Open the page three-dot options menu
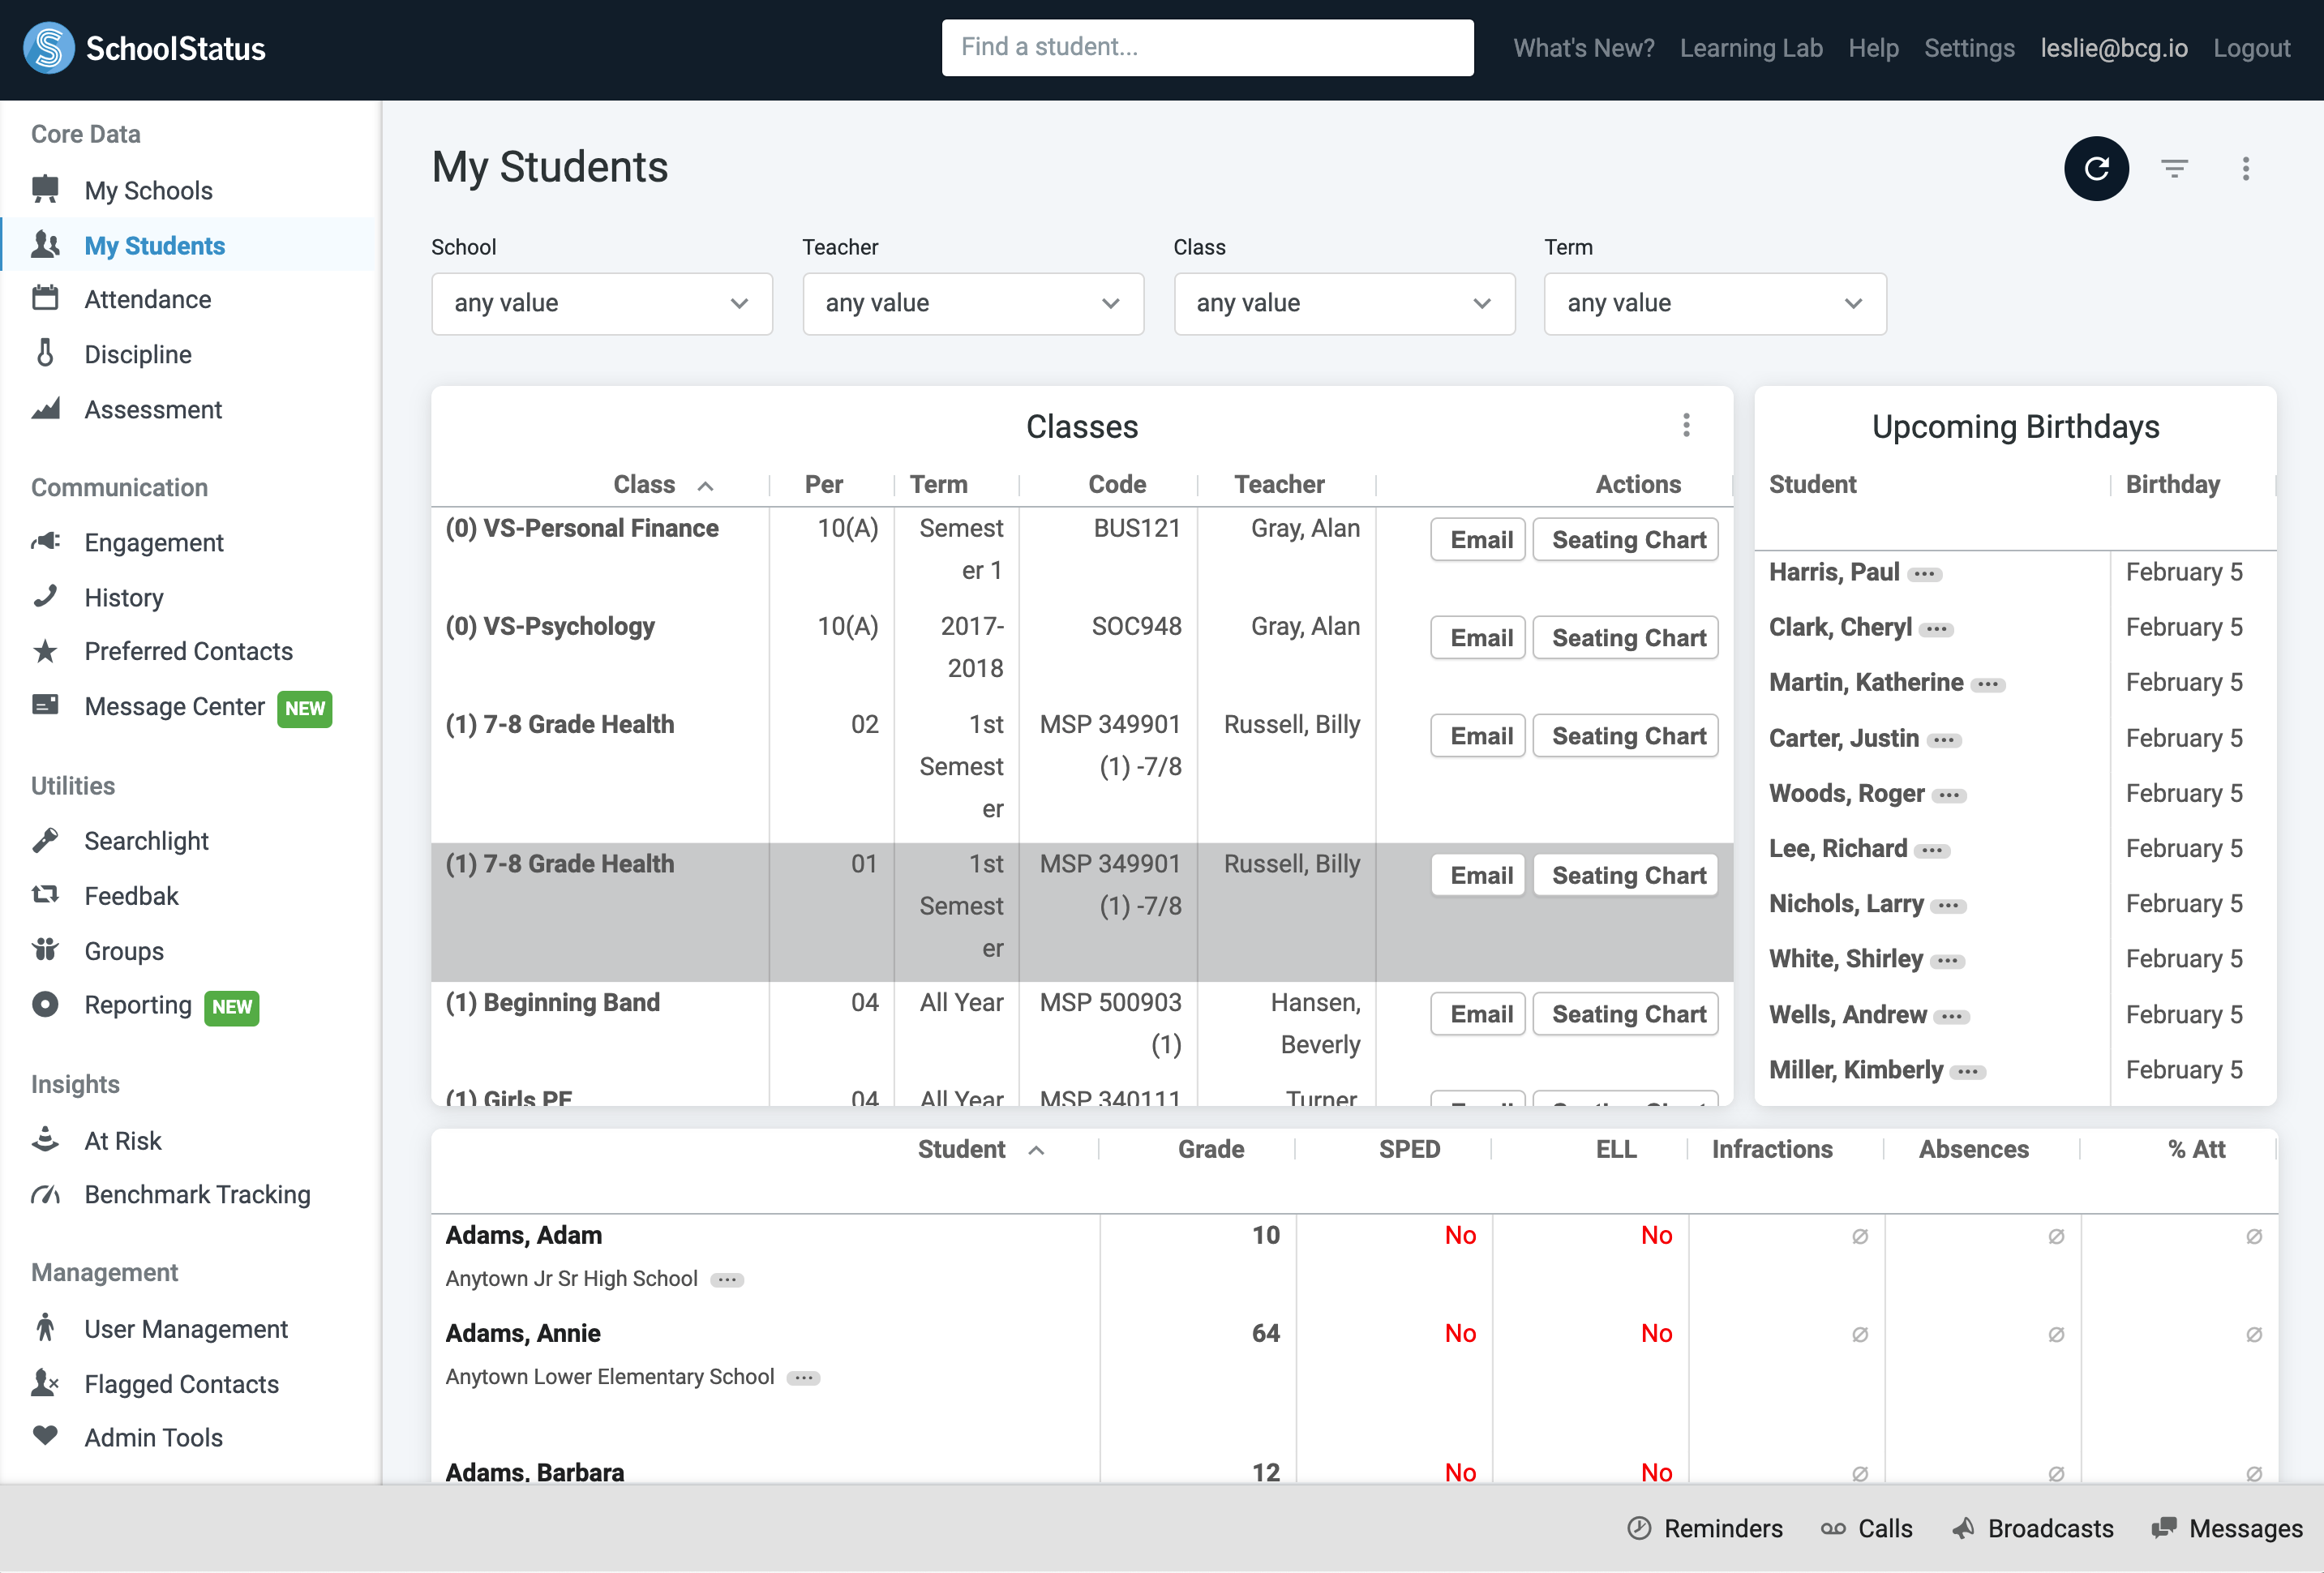 pyautogui.click(x=2245, y=168)
